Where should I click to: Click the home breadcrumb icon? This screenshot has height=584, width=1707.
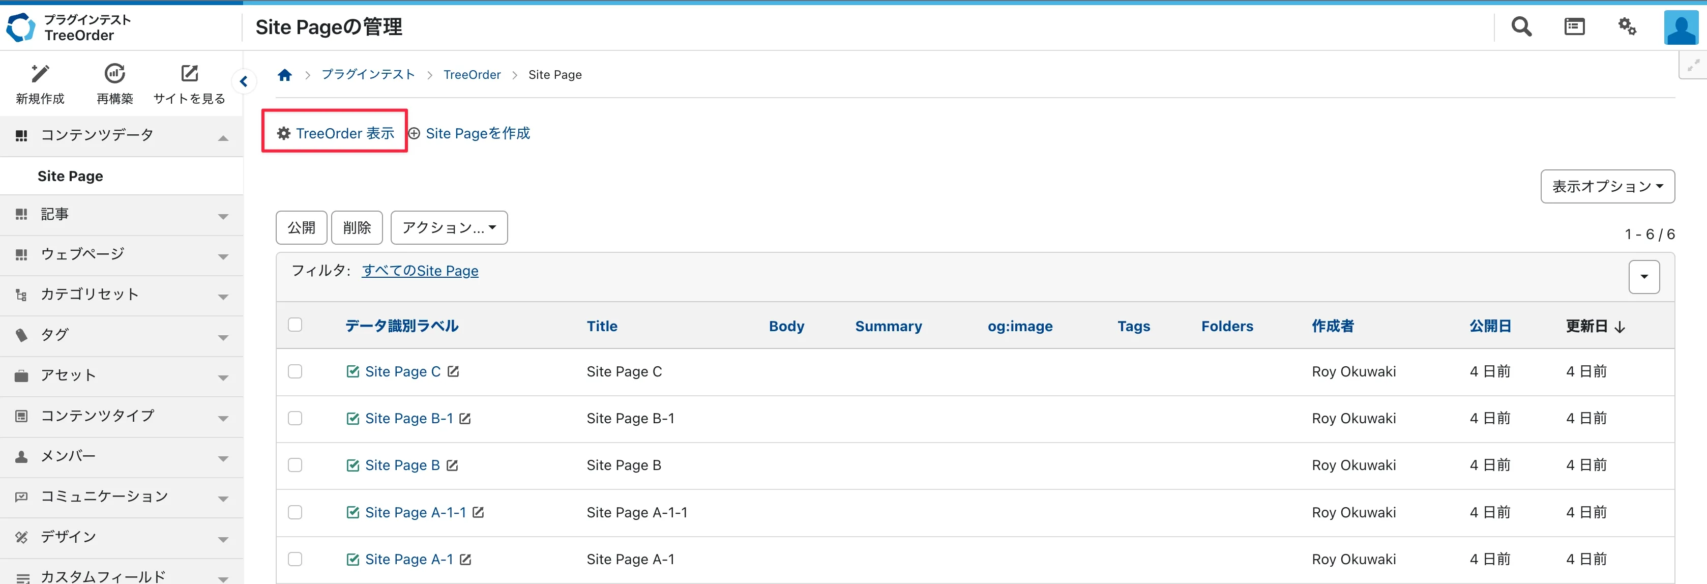(x=285, y=75)
